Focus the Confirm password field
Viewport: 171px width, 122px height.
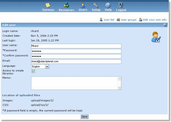click(x=76, y=56)
